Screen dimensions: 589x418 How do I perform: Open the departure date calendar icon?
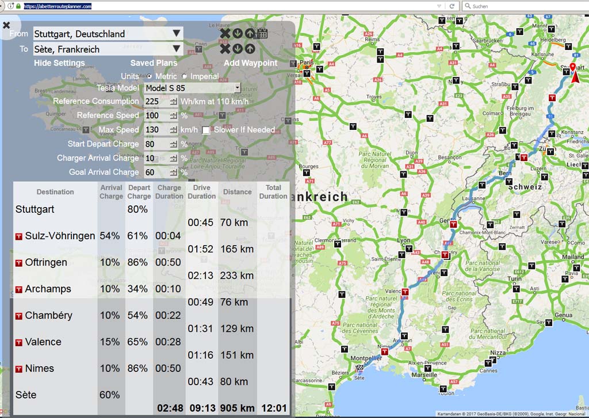point(261,33)
